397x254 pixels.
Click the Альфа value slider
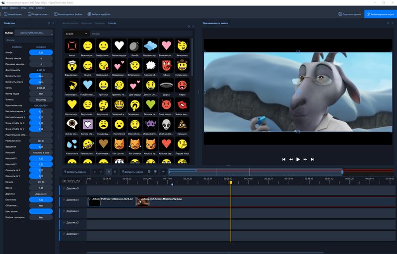[41, 52]
